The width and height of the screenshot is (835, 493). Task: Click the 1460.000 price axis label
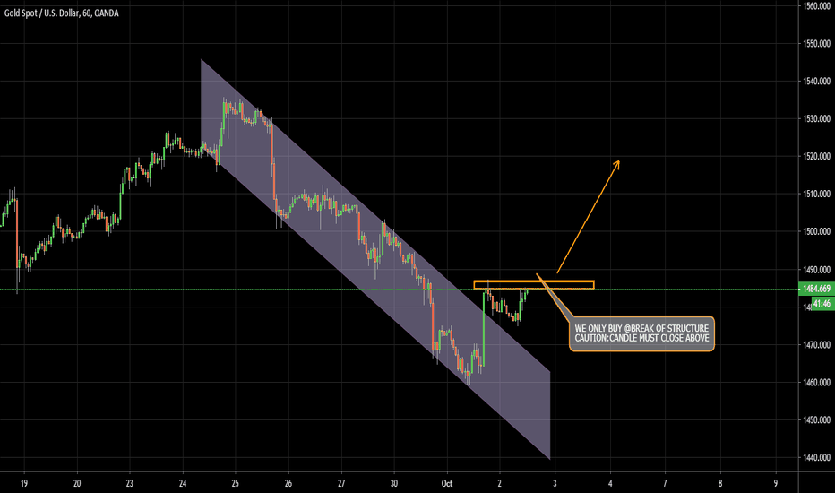tap(816, 383)
